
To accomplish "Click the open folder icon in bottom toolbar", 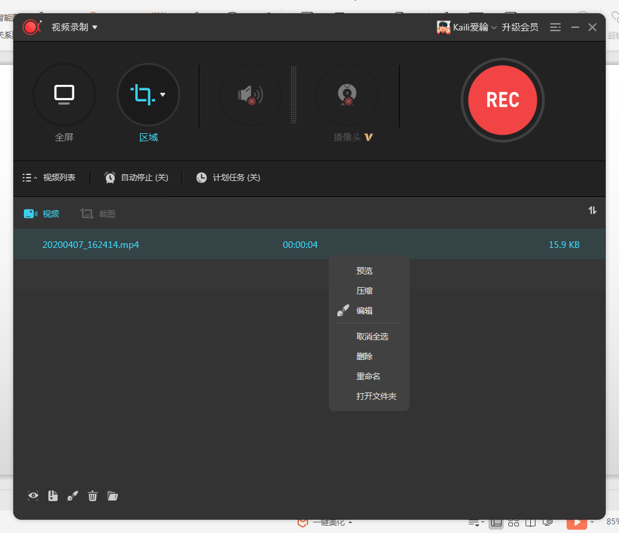I will 113,496.
